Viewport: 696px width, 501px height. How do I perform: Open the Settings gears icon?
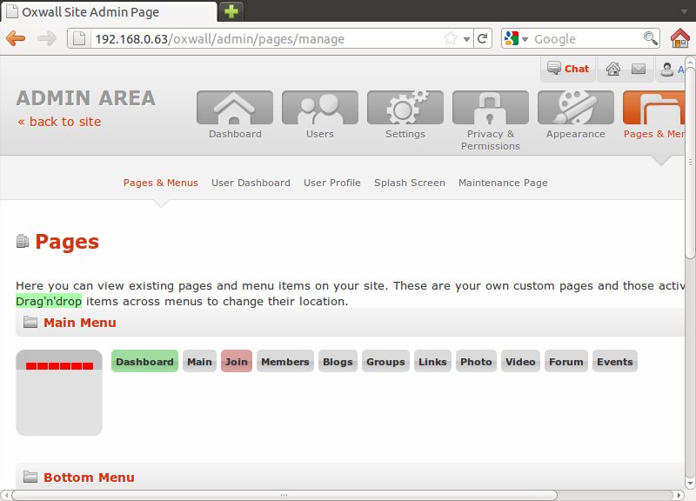pos(405,107)
